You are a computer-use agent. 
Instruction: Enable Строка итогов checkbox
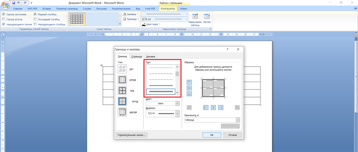(x=4, y=19)
